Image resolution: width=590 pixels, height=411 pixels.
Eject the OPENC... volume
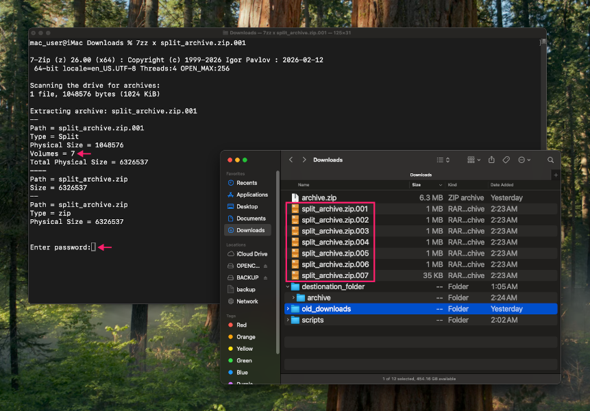pos(266,266)
